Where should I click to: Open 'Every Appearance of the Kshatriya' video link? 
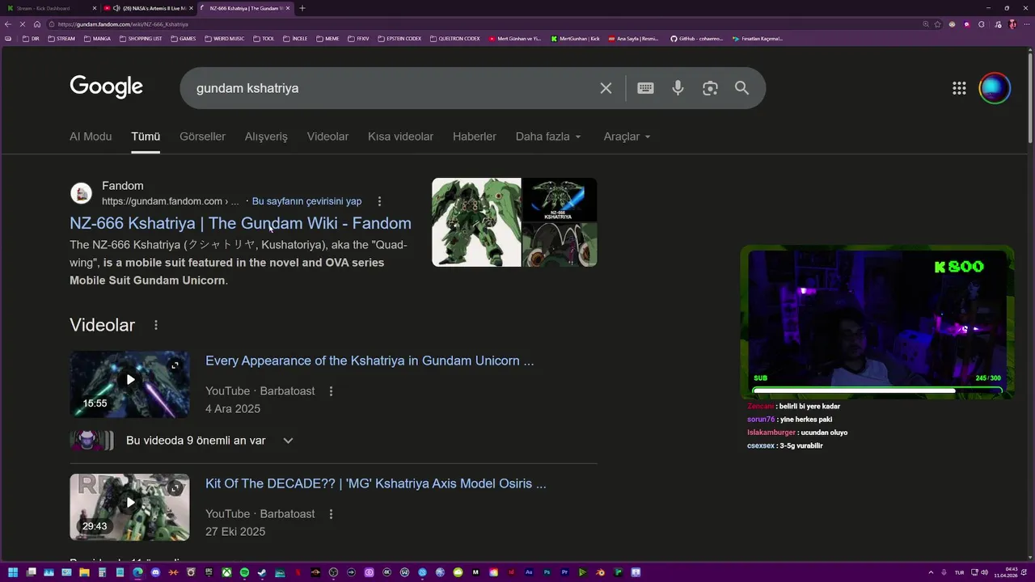370,361
